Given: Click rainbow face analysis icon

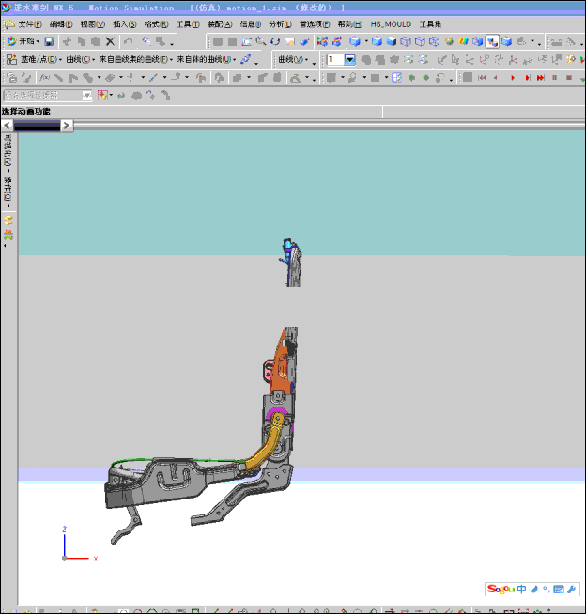Looking at the screenshot, I should (x=463, y=41).
